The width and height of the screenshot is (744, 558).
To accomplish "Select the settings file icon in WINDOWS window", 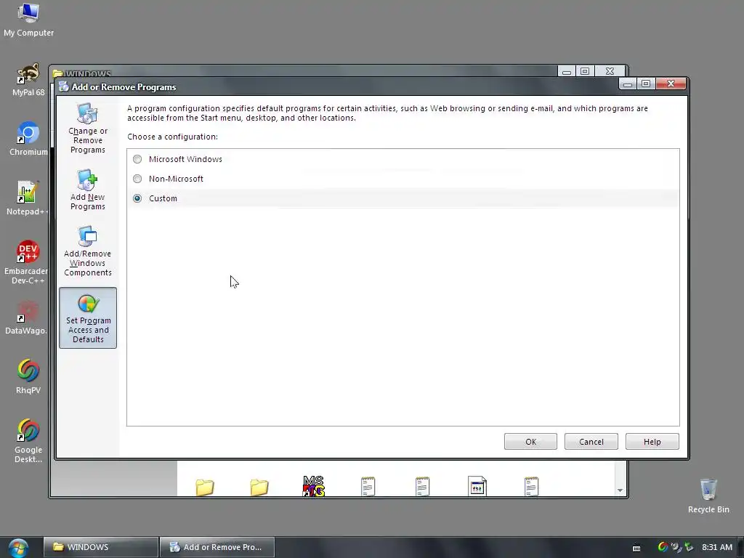I will coord(477,486).
